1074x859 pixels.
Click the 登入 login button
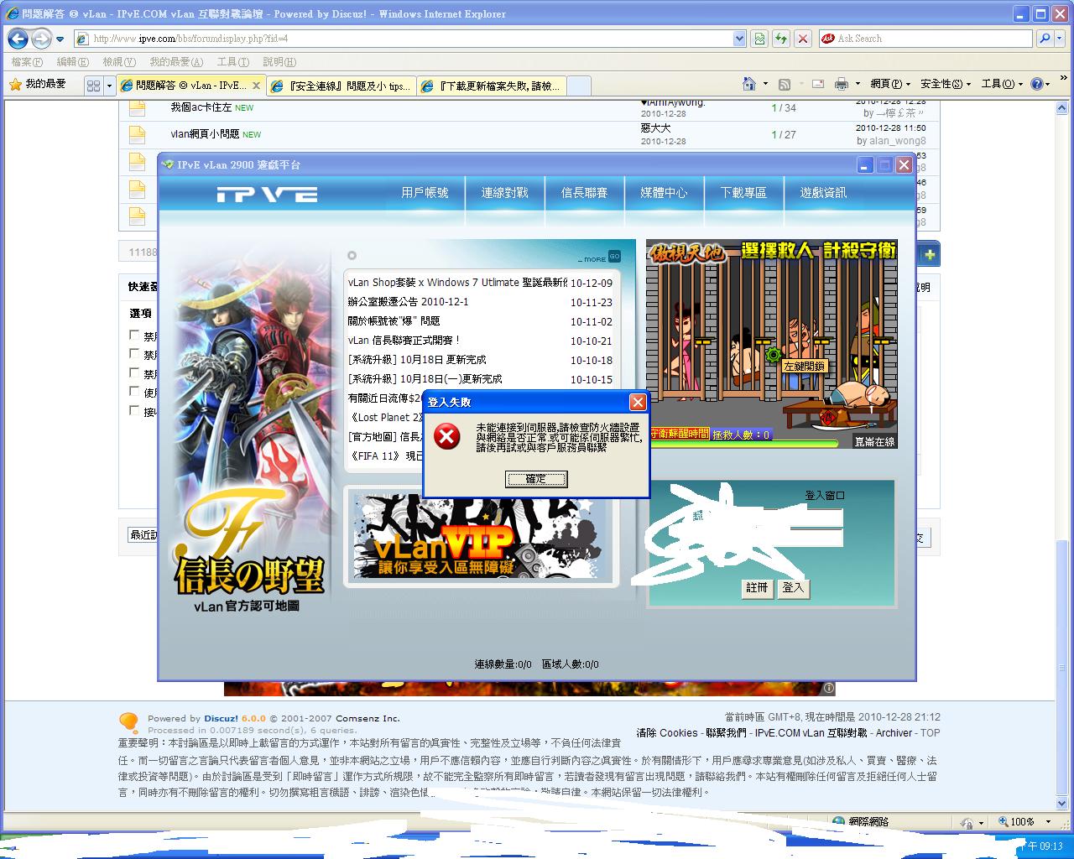pyautogui.click(x=793, y=588)
